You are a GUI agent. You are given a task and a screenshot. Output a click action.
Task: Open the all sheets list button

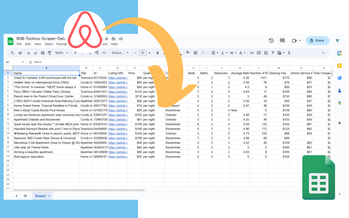[x=25, y=196]
